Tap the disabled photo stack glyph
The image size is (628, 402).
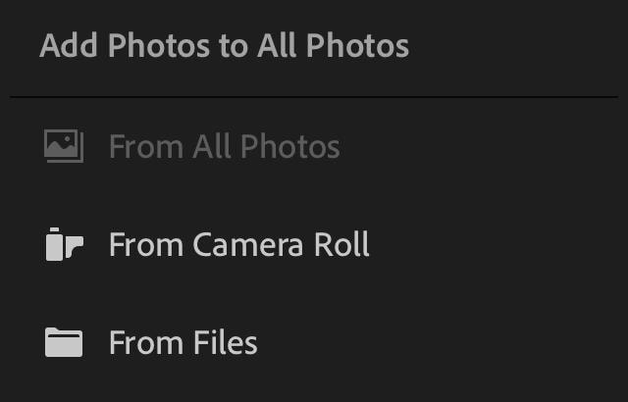click(64, 146)
